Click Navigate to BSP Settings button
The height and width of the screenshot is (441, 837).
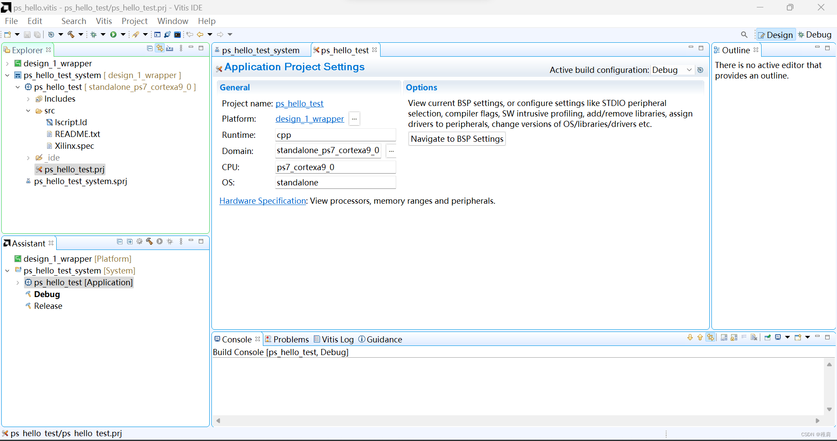point(457,139)
